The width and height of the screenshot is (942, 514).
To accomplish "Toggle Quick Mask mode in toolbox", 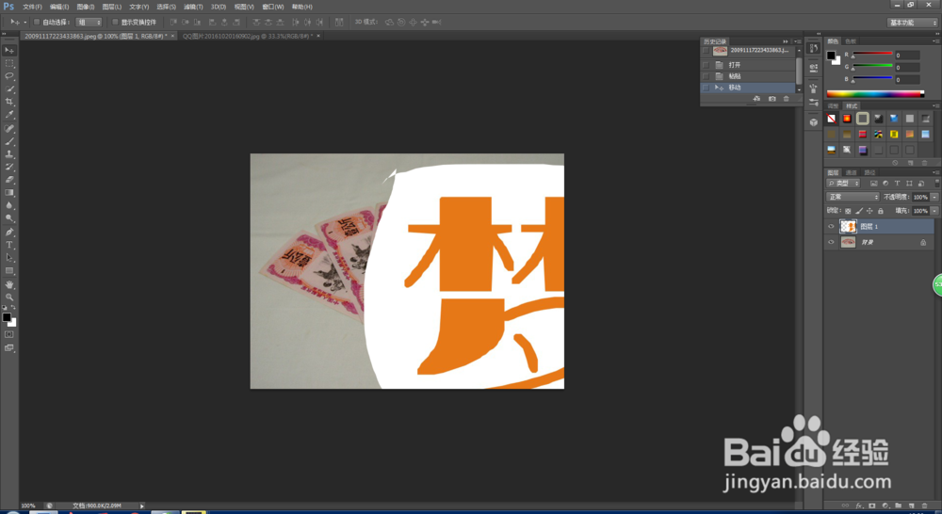I will [x=9, y=334].
